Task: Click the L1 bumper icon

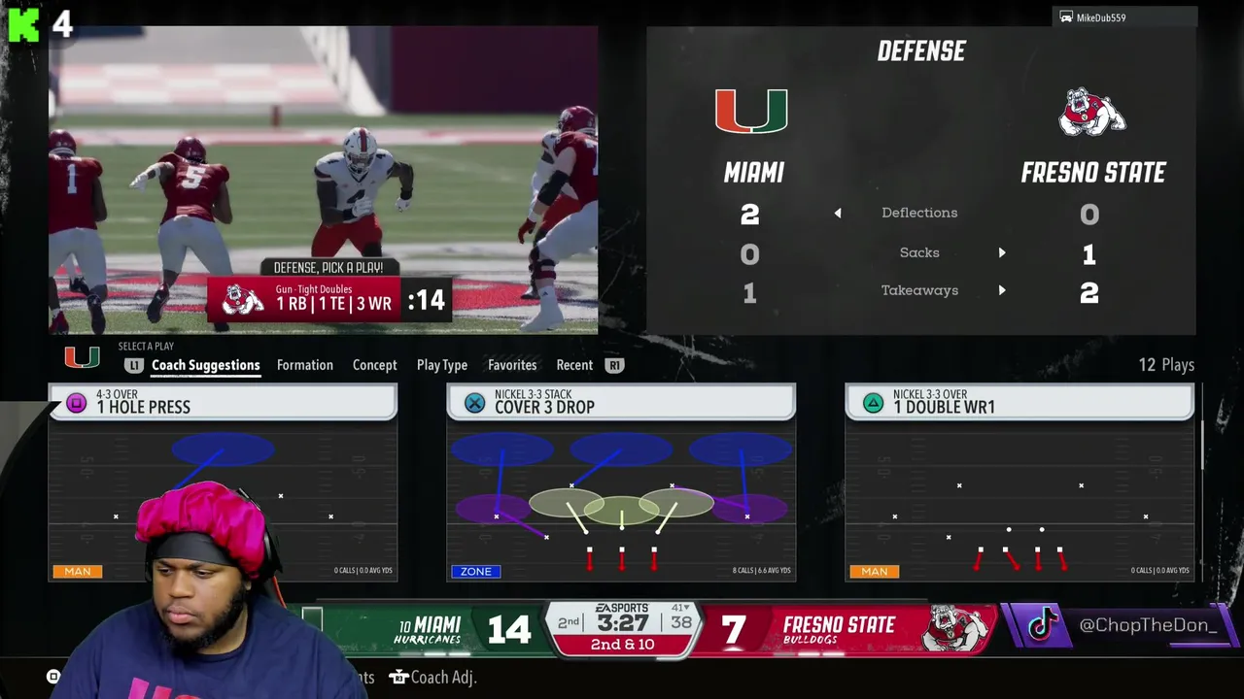Action: click(x=133, y=365)
